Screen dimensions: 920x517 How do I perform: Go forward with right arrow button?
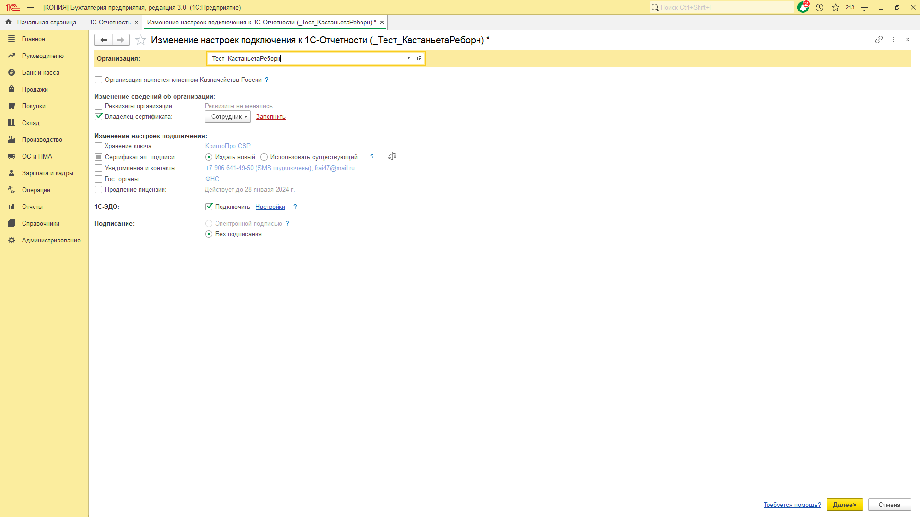coord(121,40)
